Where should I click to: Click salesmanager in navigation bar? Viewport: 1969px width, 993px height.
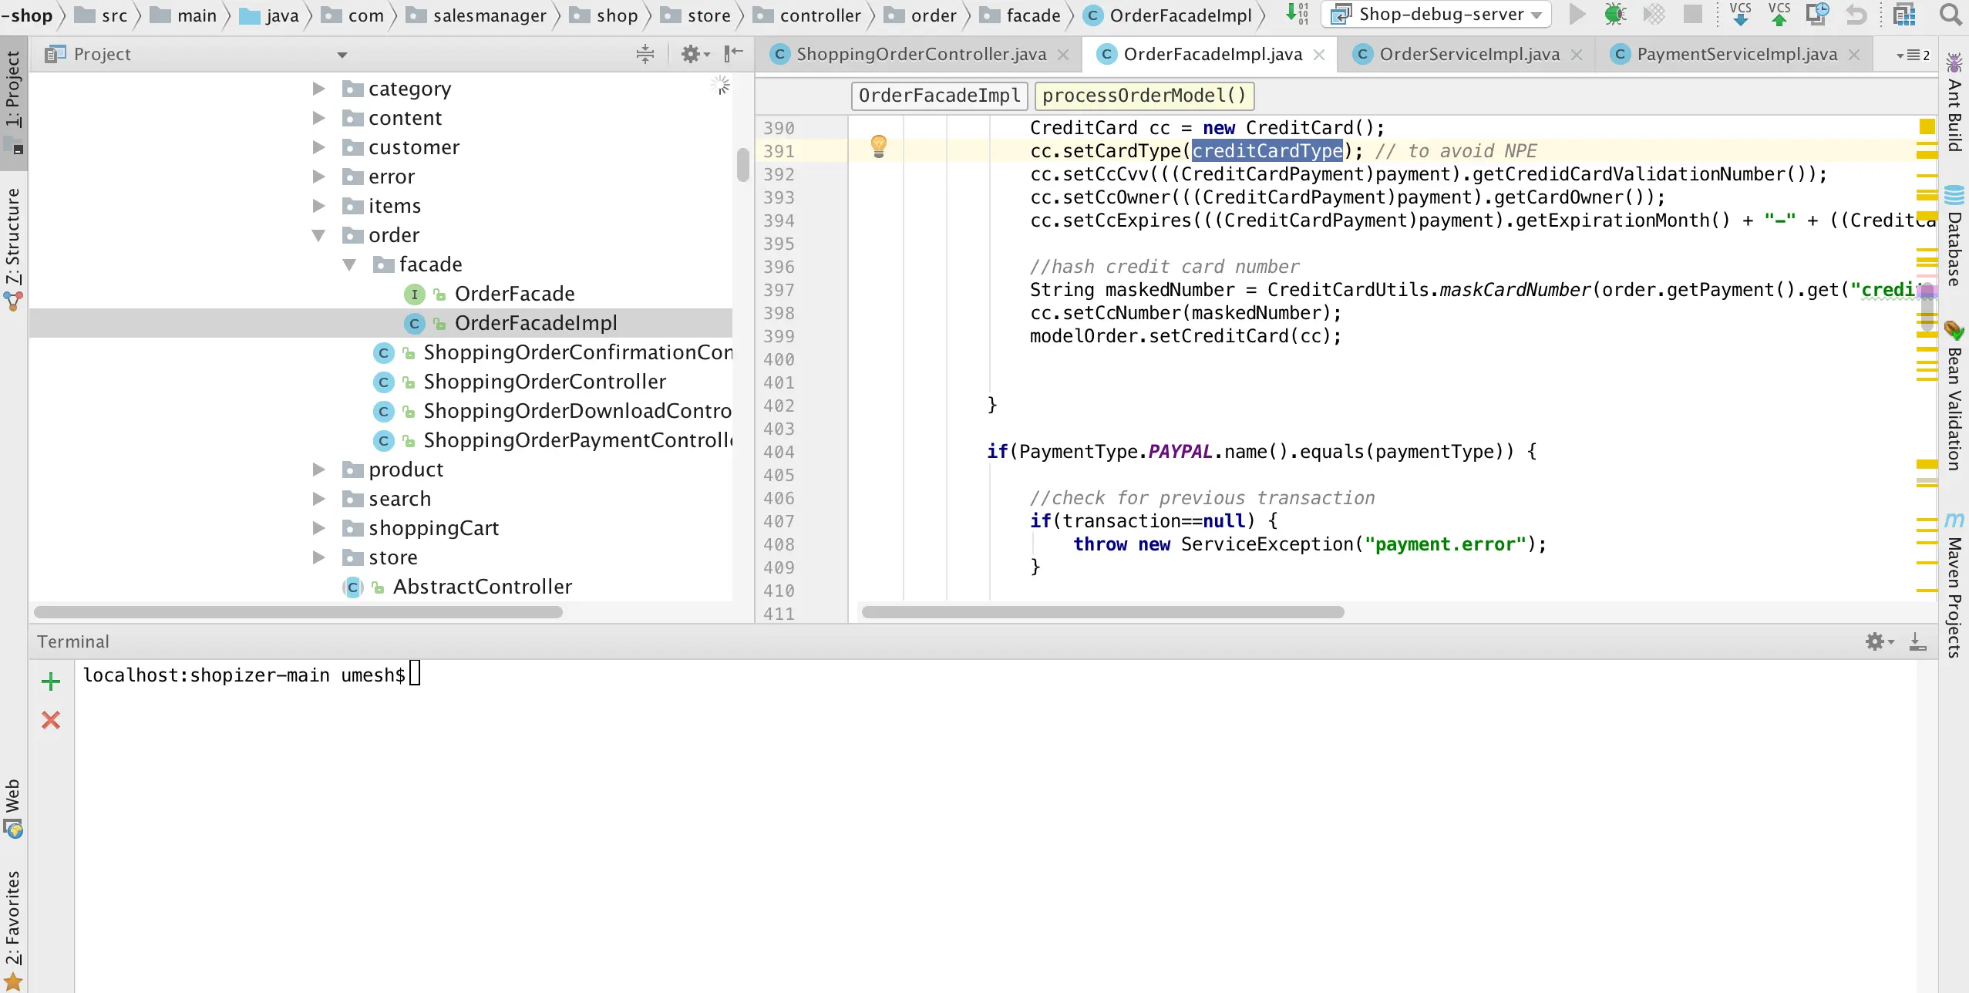tap(477, 15)
